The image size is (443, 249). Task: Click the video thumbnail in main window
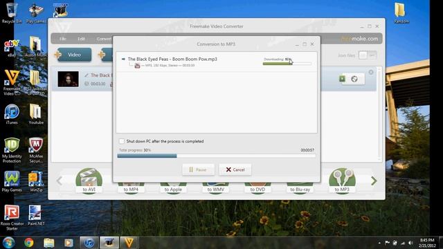pyautogui.click(x=68, y=79)
